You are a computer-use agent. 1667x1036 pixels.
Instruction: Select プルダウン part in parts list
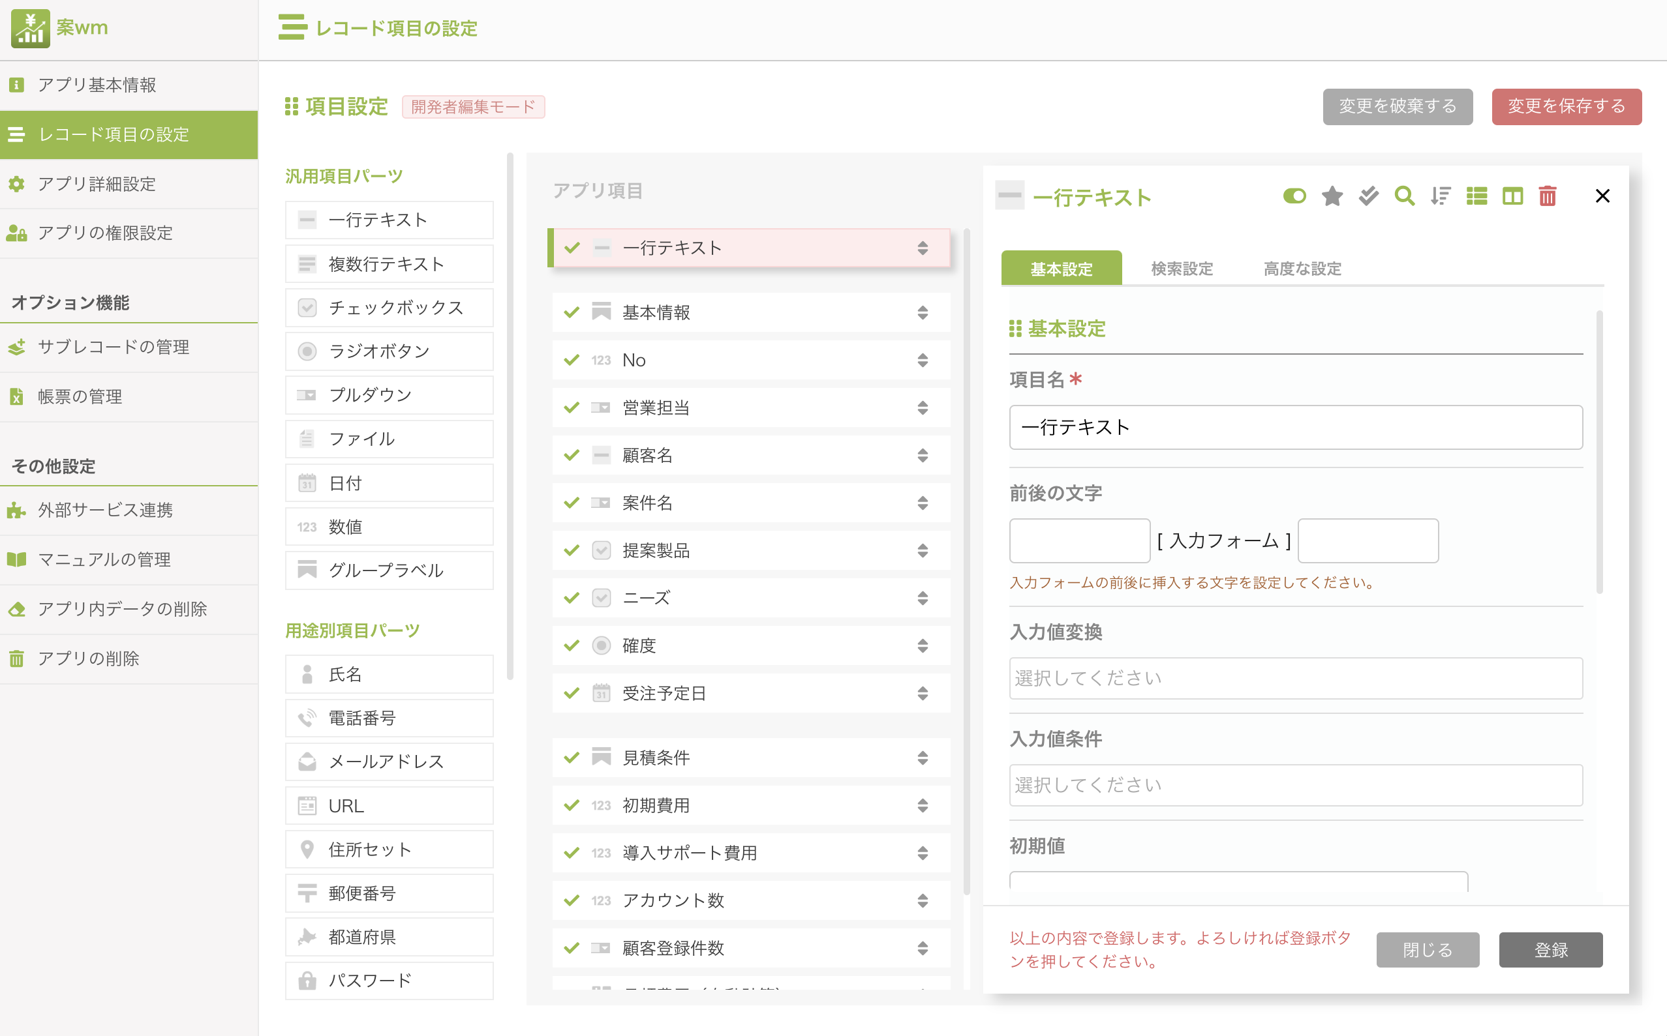389,395
